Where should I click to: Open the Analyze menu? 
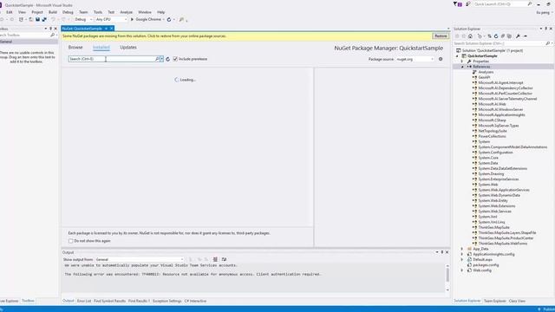126,12
